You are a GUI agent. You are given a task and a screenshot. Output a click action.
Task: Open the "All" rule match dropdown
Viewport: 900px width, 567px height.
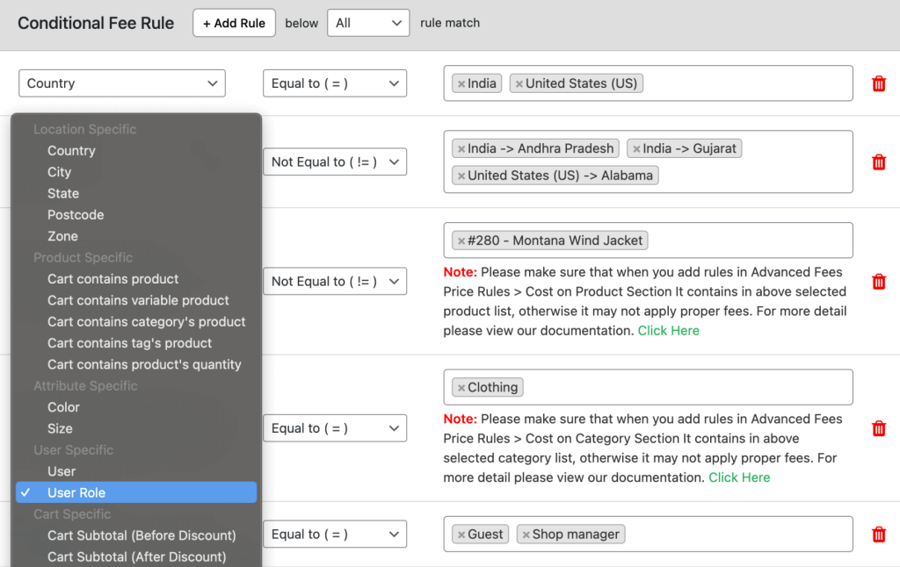tap(368, 23)
